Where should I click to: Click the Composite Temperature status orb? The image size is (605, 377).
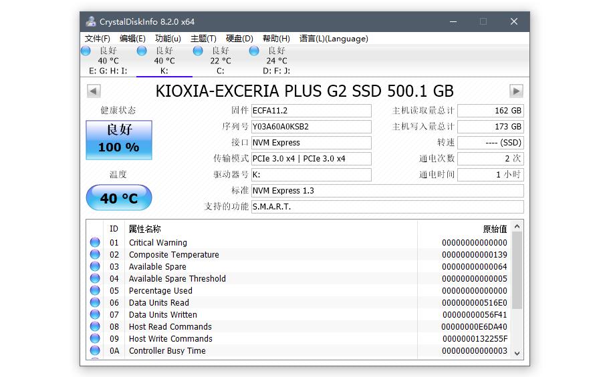[x=95, y=255]
